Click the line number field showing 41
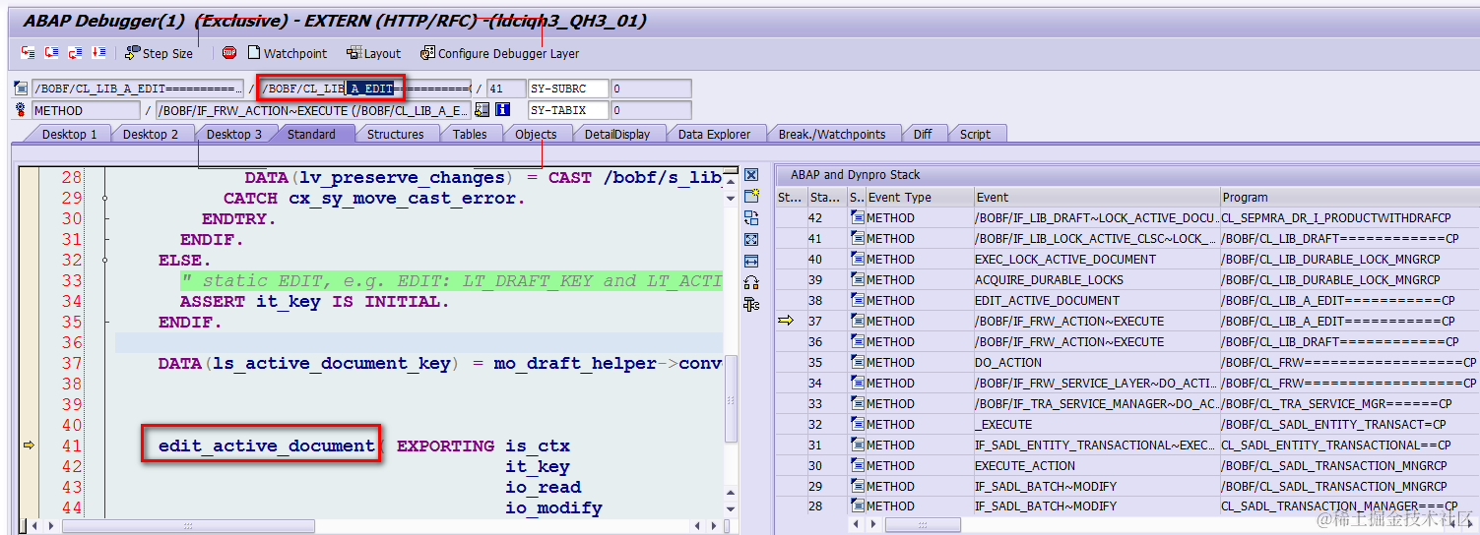The image size is (1480, 535). pos(506,89)
